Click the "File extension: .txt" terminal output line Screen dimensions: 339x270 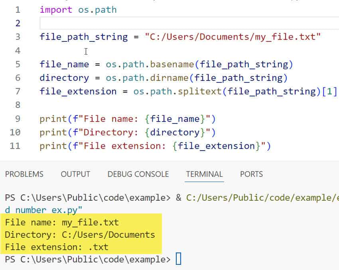[57, 247]
